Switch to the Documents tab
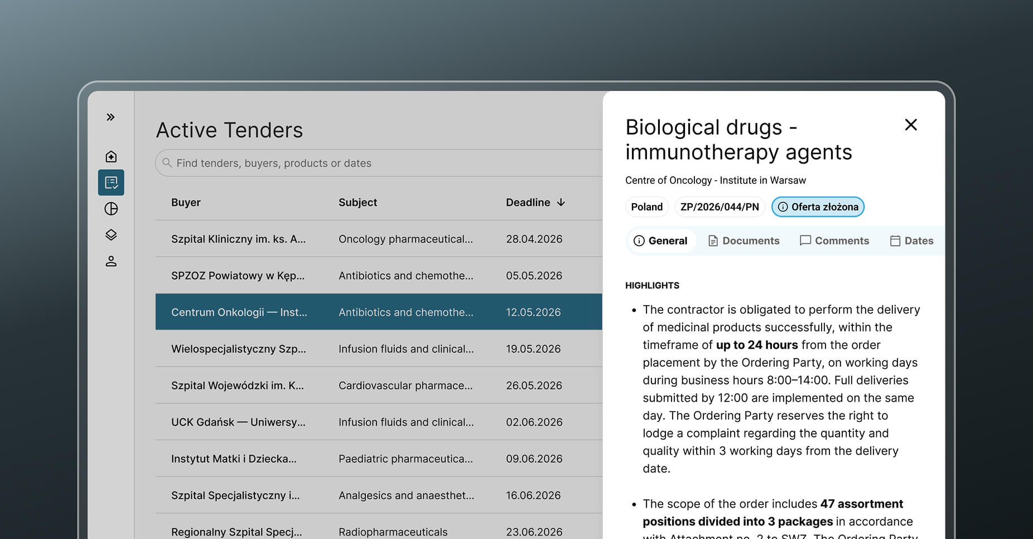Viewport: 1033px width, 539px height. coord(744,240)
